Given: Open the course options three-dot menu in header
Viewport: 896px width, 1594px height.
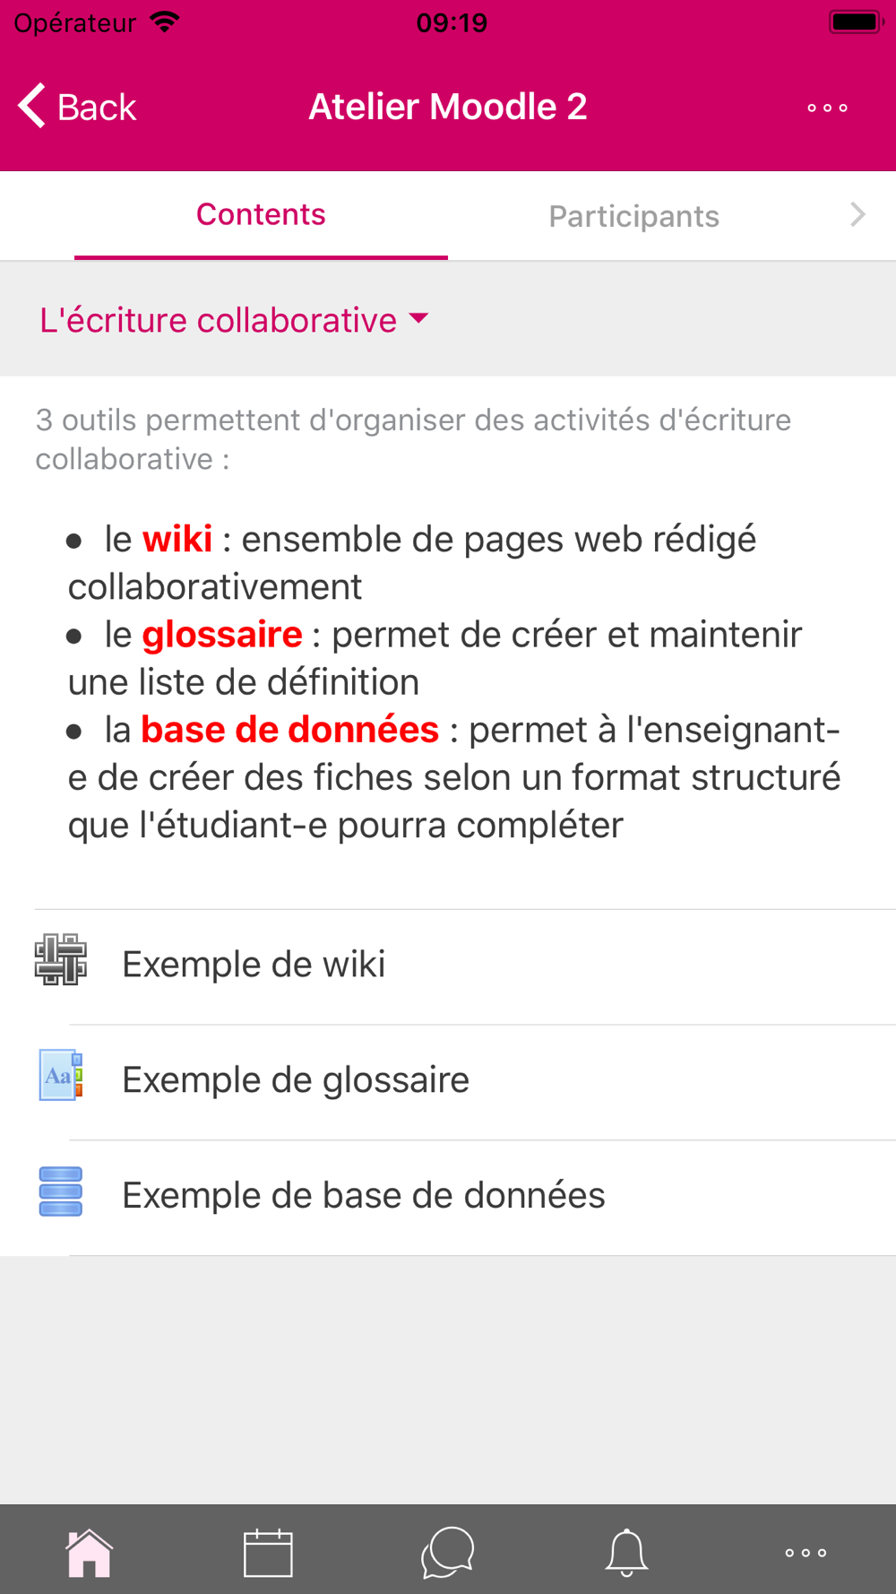Looking at the screenshot, I should pyautogui.click(x=827, y=108).
